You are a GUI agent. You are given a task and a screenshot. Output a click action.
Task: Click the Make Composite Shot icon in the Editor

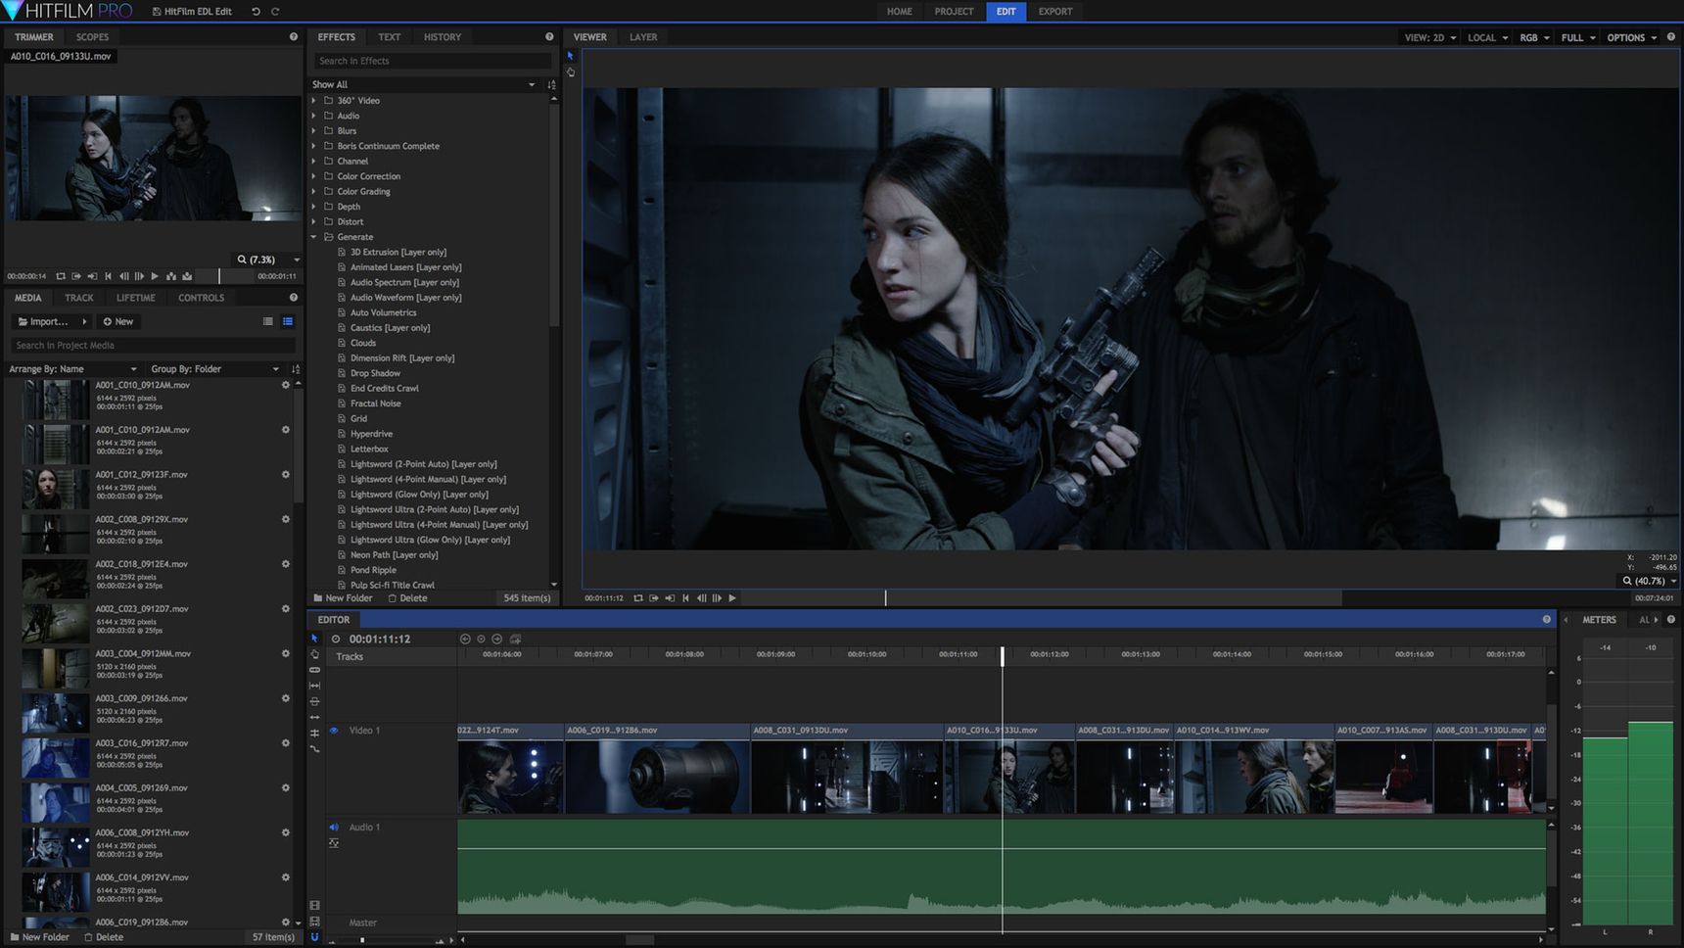515,639
